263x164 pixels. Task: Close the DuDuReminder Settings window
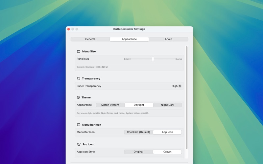(69, 29)
